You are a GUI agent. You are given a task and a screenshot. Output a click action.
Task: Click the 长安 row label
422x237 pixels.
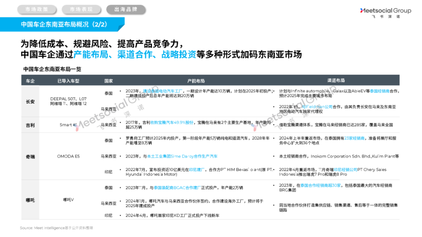[x=30, y=101]
